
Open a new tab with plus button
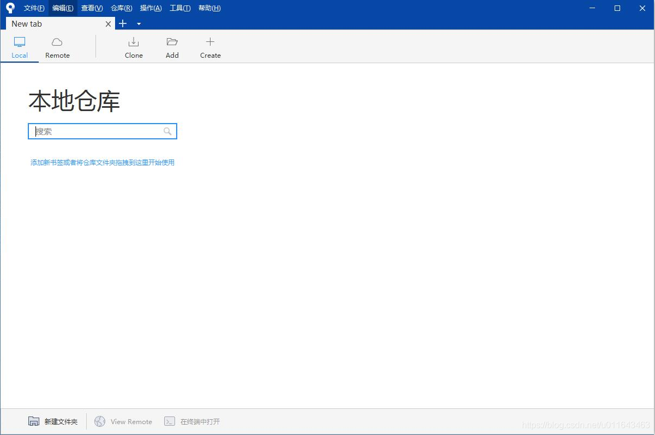[x=122, y=23]
